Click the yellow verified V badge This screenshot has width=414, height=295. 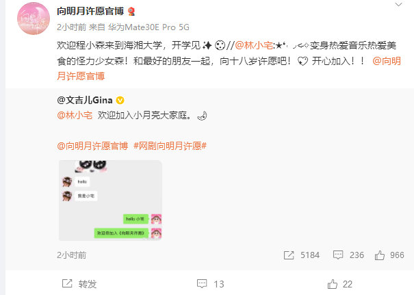coord(120,101)
